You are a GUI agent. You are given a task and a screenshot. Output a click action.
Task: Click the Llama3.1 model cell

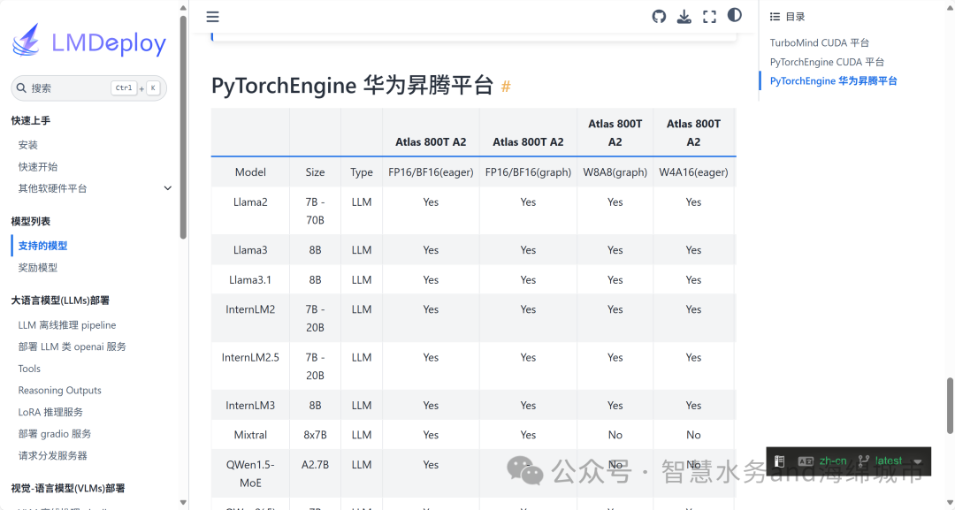click(x=250, y=280)
